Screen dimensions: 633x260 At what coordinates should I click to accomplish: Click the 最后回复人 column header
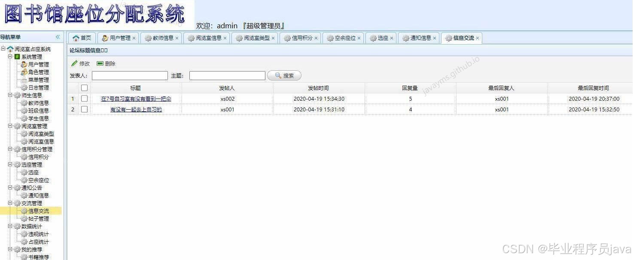pyautogui.click(x=502, y=88)
